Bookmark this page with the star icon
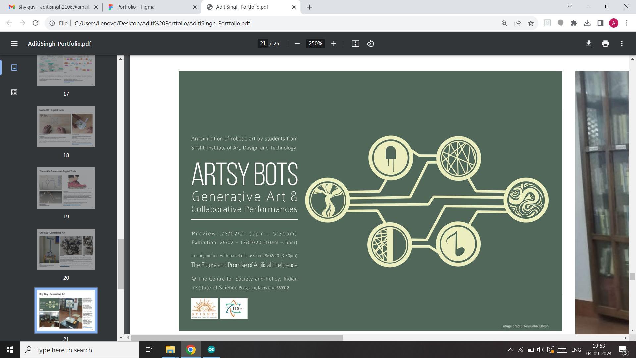This screenshot has width=636, height=358. [x=531, y=23]
